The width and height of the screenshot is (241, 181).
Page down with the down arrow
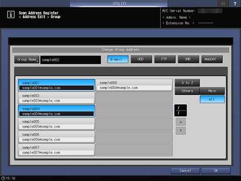[x=181, y=131]
